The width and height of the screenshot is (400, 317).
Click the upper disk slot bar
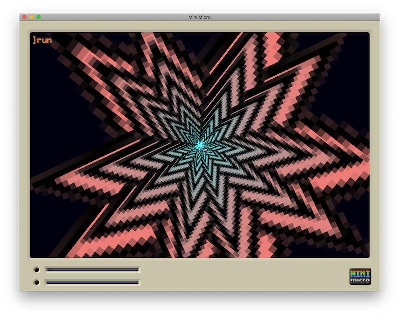coord(92,270)
